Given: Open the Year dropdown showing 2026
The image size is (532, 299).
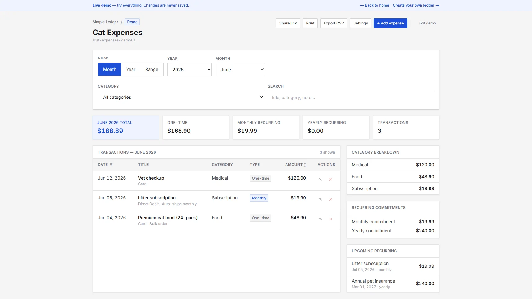Looking at the screenshot, I should (190, 70).
